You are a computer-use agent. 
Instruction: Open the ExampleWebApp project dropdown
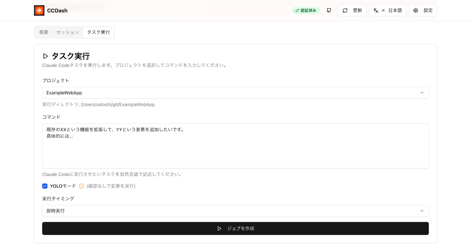pos(235,93)
